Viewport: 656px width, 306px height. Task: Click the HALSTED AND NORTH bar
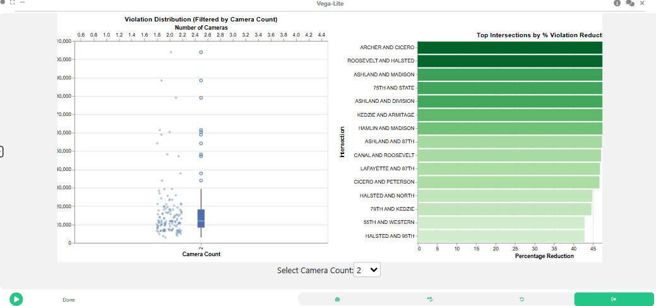click(505, 195)
